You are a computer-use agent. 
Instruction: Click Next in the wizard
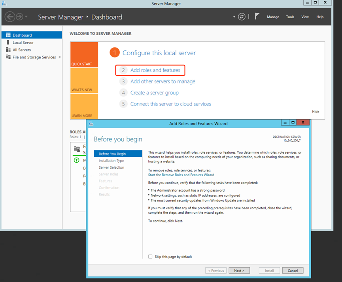pos(239,271)
